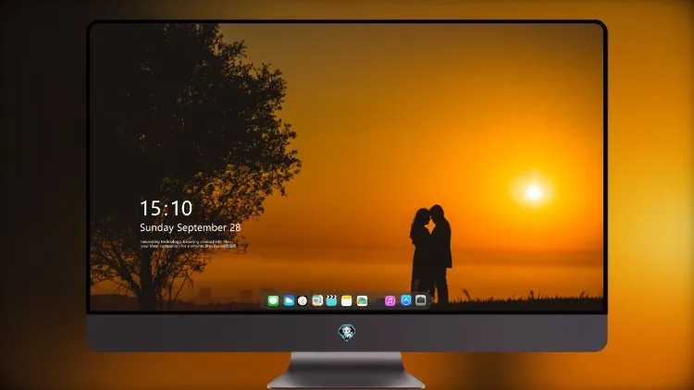The image size is (694, 390).
Task: Open the Photos gallery icon in dock
Action: tap(362, 300)
